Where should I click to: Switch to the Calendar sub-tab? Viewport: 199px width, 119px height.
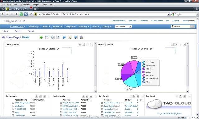(x=18, y=31)
